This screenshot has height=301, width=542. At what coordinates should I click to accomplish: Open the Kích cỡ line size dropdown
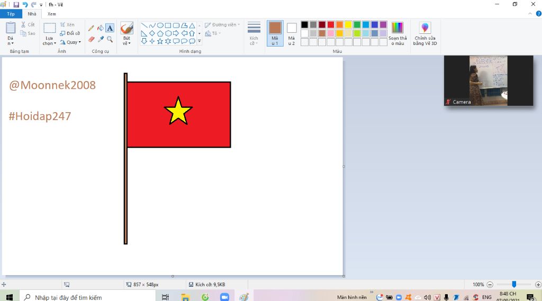pos(254,33)
